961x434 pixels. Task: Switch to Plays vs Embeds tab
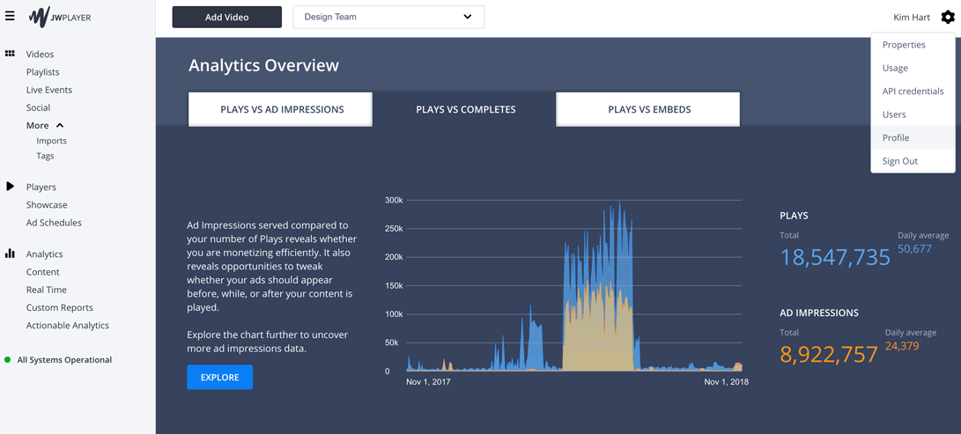648,109
